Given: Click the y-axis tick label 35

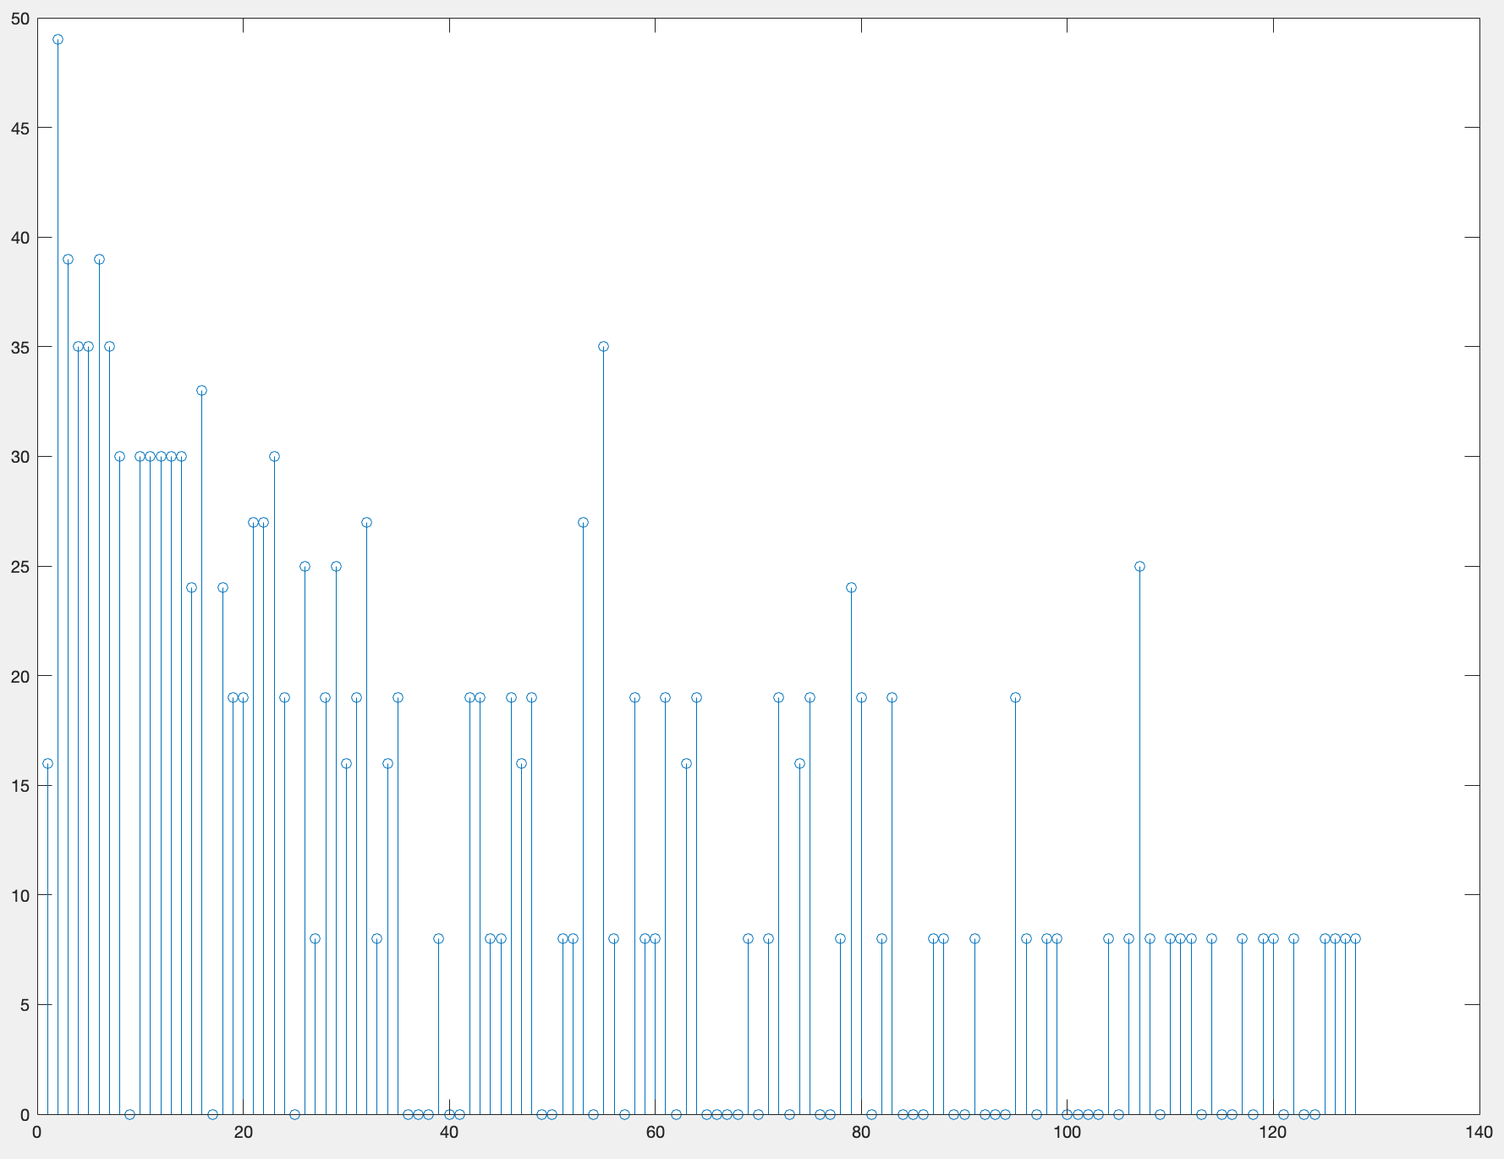Looking at the screenshot, I should coord(19,348).
